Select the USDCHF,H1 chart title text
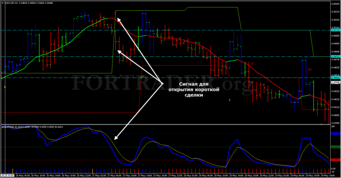Viewport: 341px width, 178px height. coord(11,3)
